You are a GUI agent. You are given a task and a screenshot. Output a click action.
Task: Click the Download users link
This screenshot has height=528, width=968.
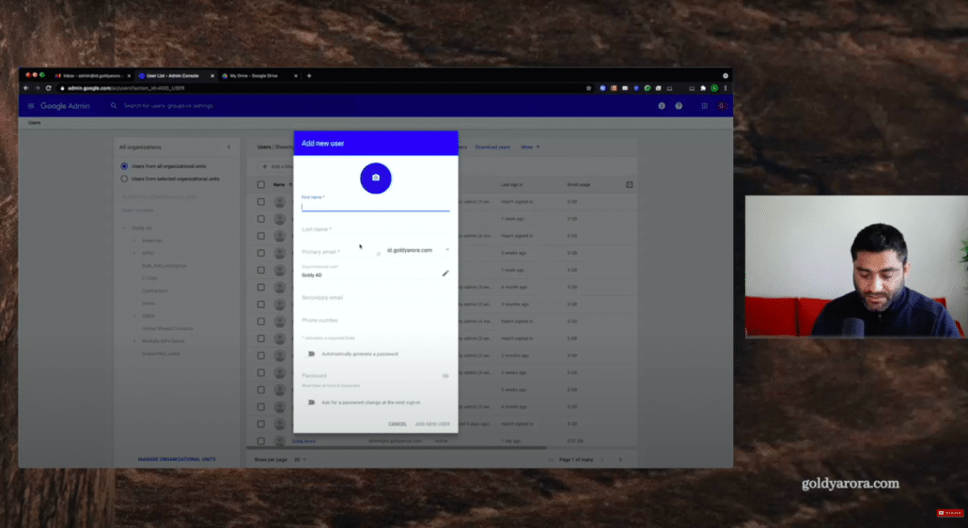pyautogui.click(x=492, y=148)
